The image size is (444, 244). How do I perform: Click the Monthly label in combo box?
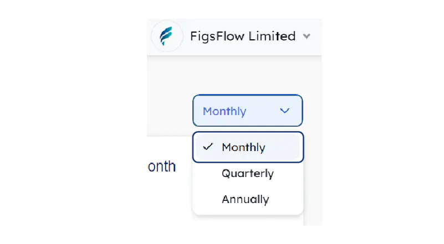click(x=224, y=111)
